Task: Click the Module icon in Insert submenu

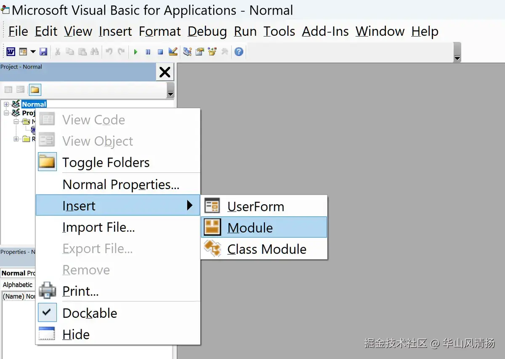Action: (213, 227)
